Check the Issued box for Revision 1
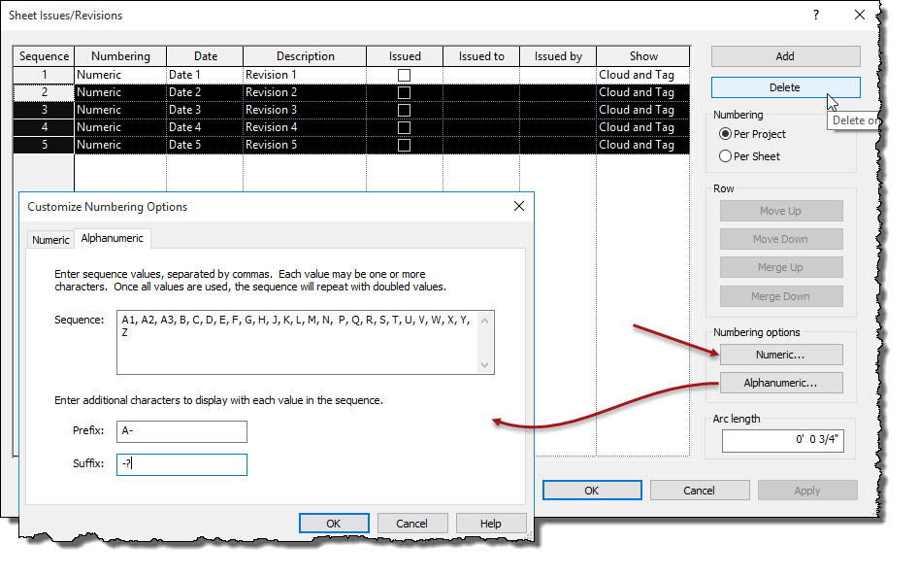Image resolution: width=919 pixels, height=577 pixels. 403,74
